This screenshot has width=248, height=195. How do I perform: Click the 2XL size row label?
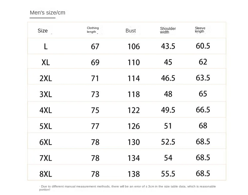pyautogui.click(x=46, y=78)
